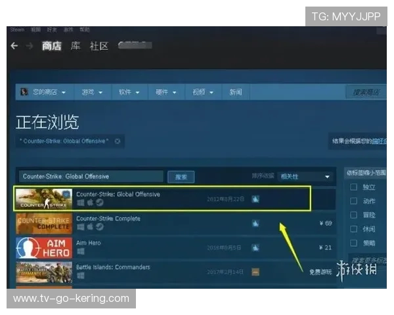Open Counter-Strike: Global Offensive result title
Image resolution: width=394 pixels, height=315 pixels.
(118, 194)
